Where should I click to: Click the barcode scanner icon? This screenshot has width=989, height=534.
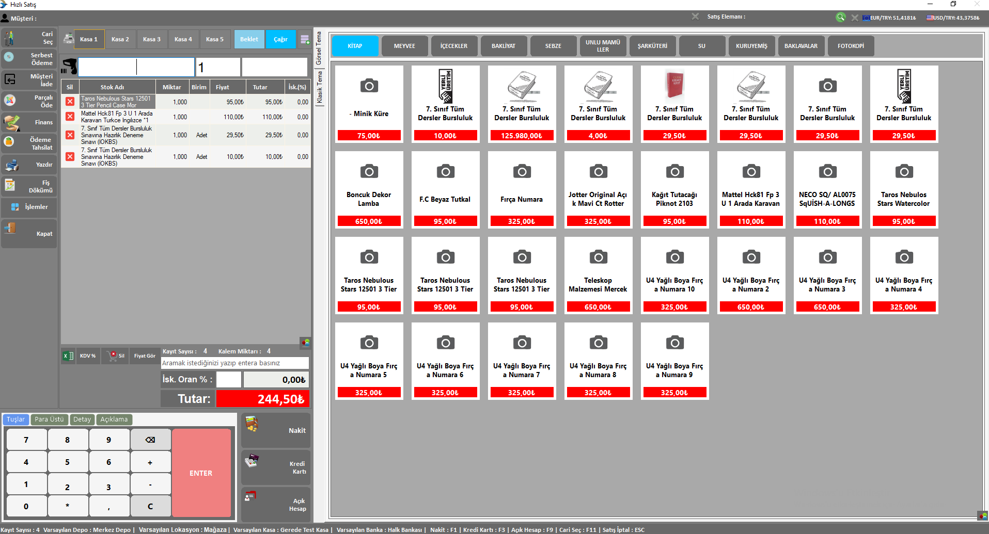tap(69, 67)
